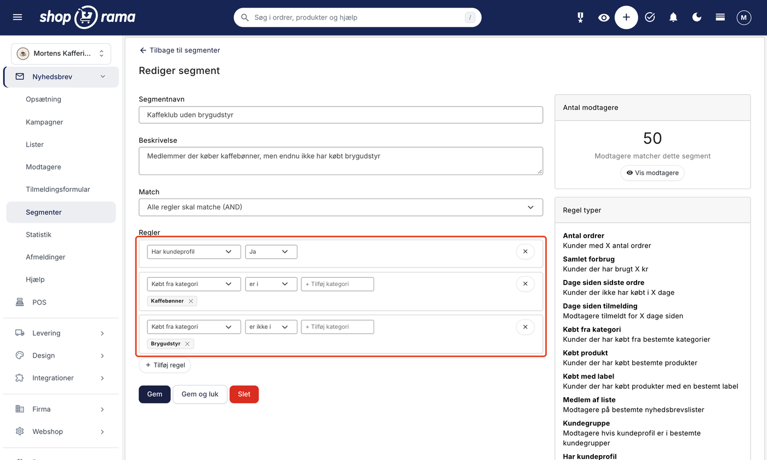
Task: Click Tilbage til segmenter link
Action: coord(180,50)
